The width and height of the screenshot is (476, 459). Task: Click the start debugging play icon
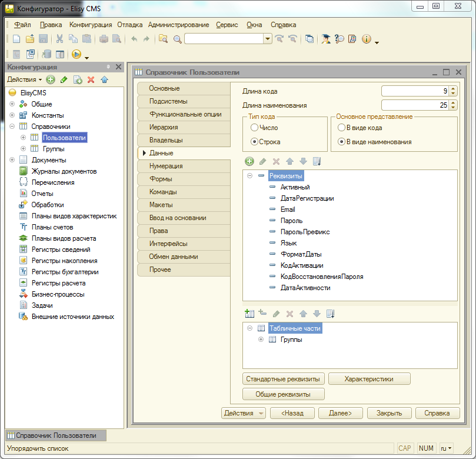(x=76, y=54)
